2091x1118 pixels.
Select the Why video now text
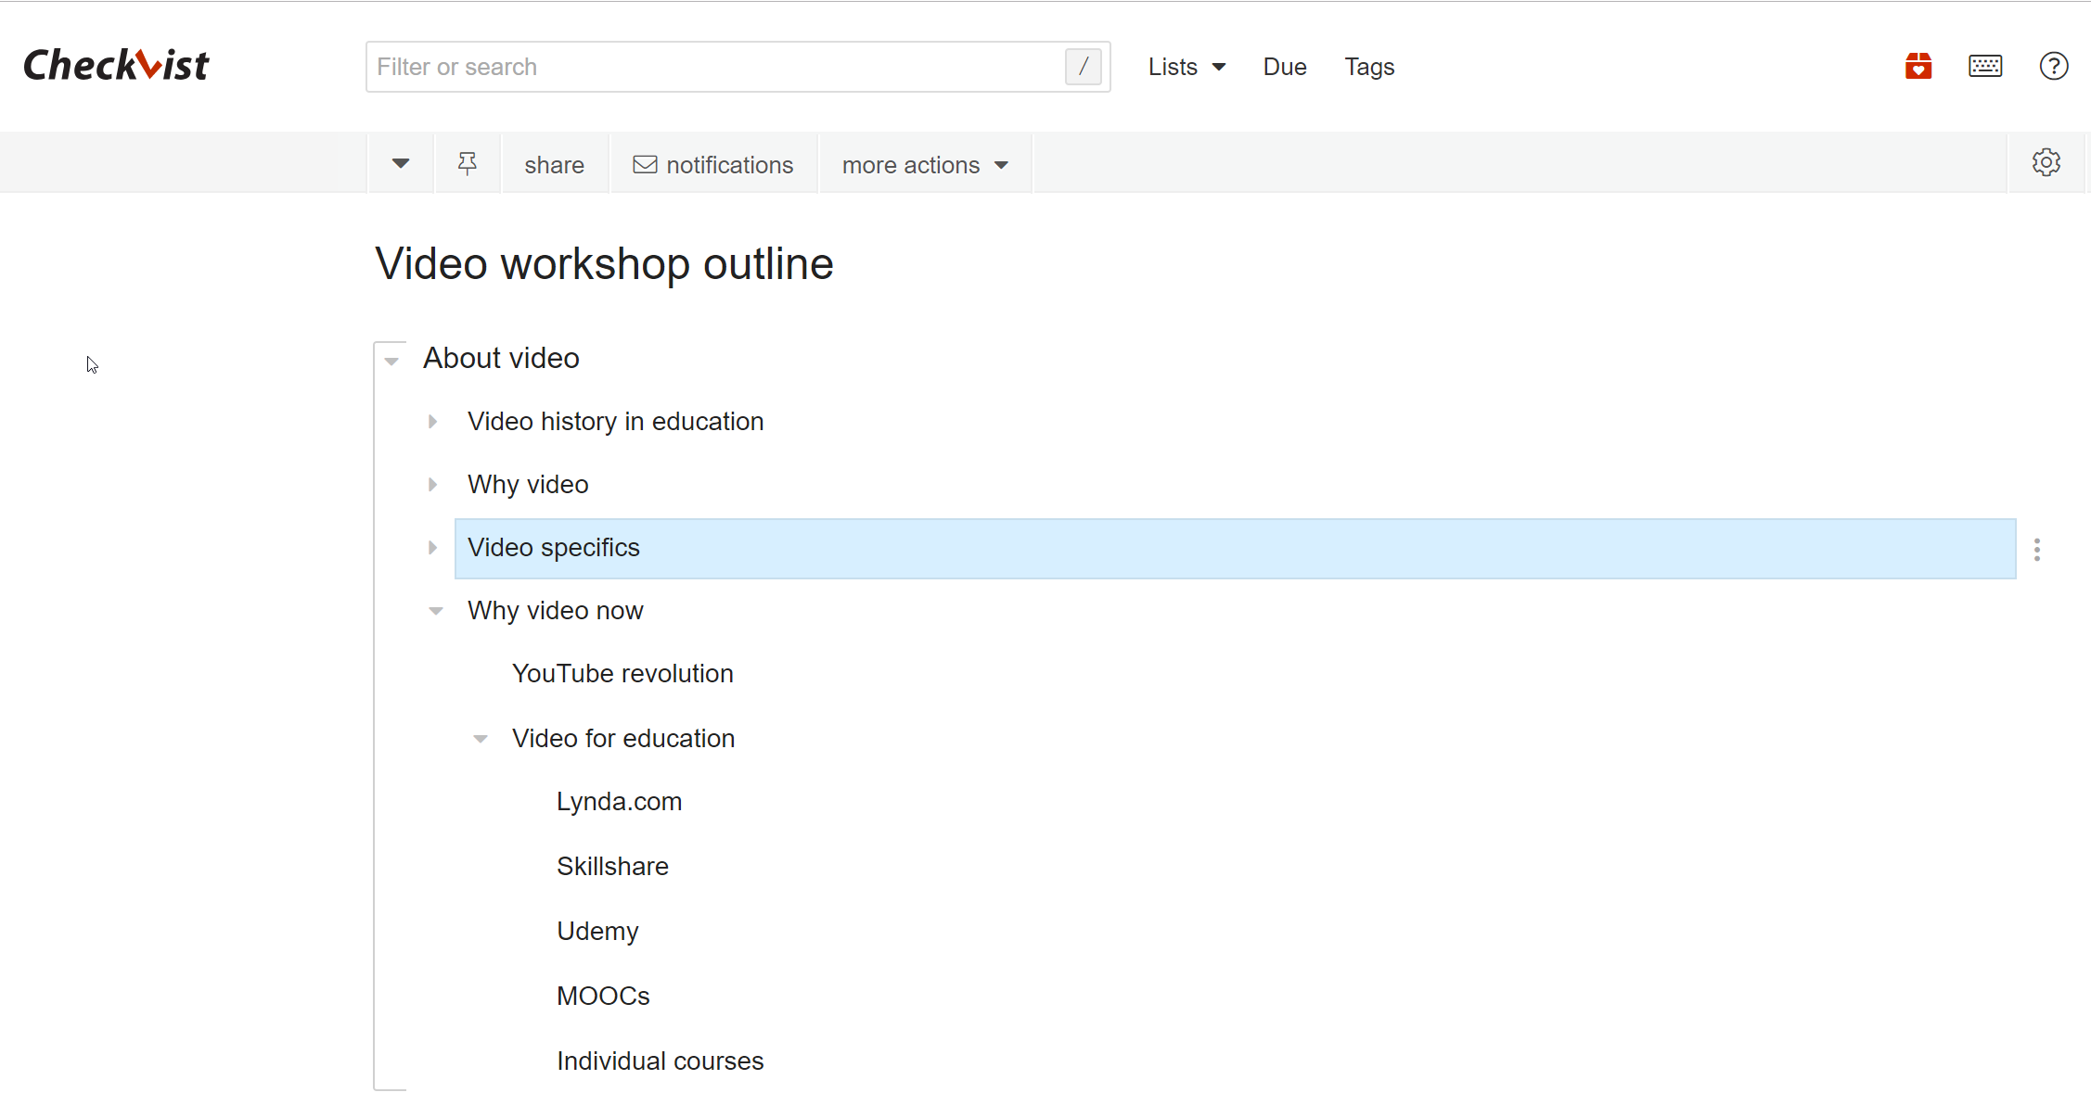[555, 611]
